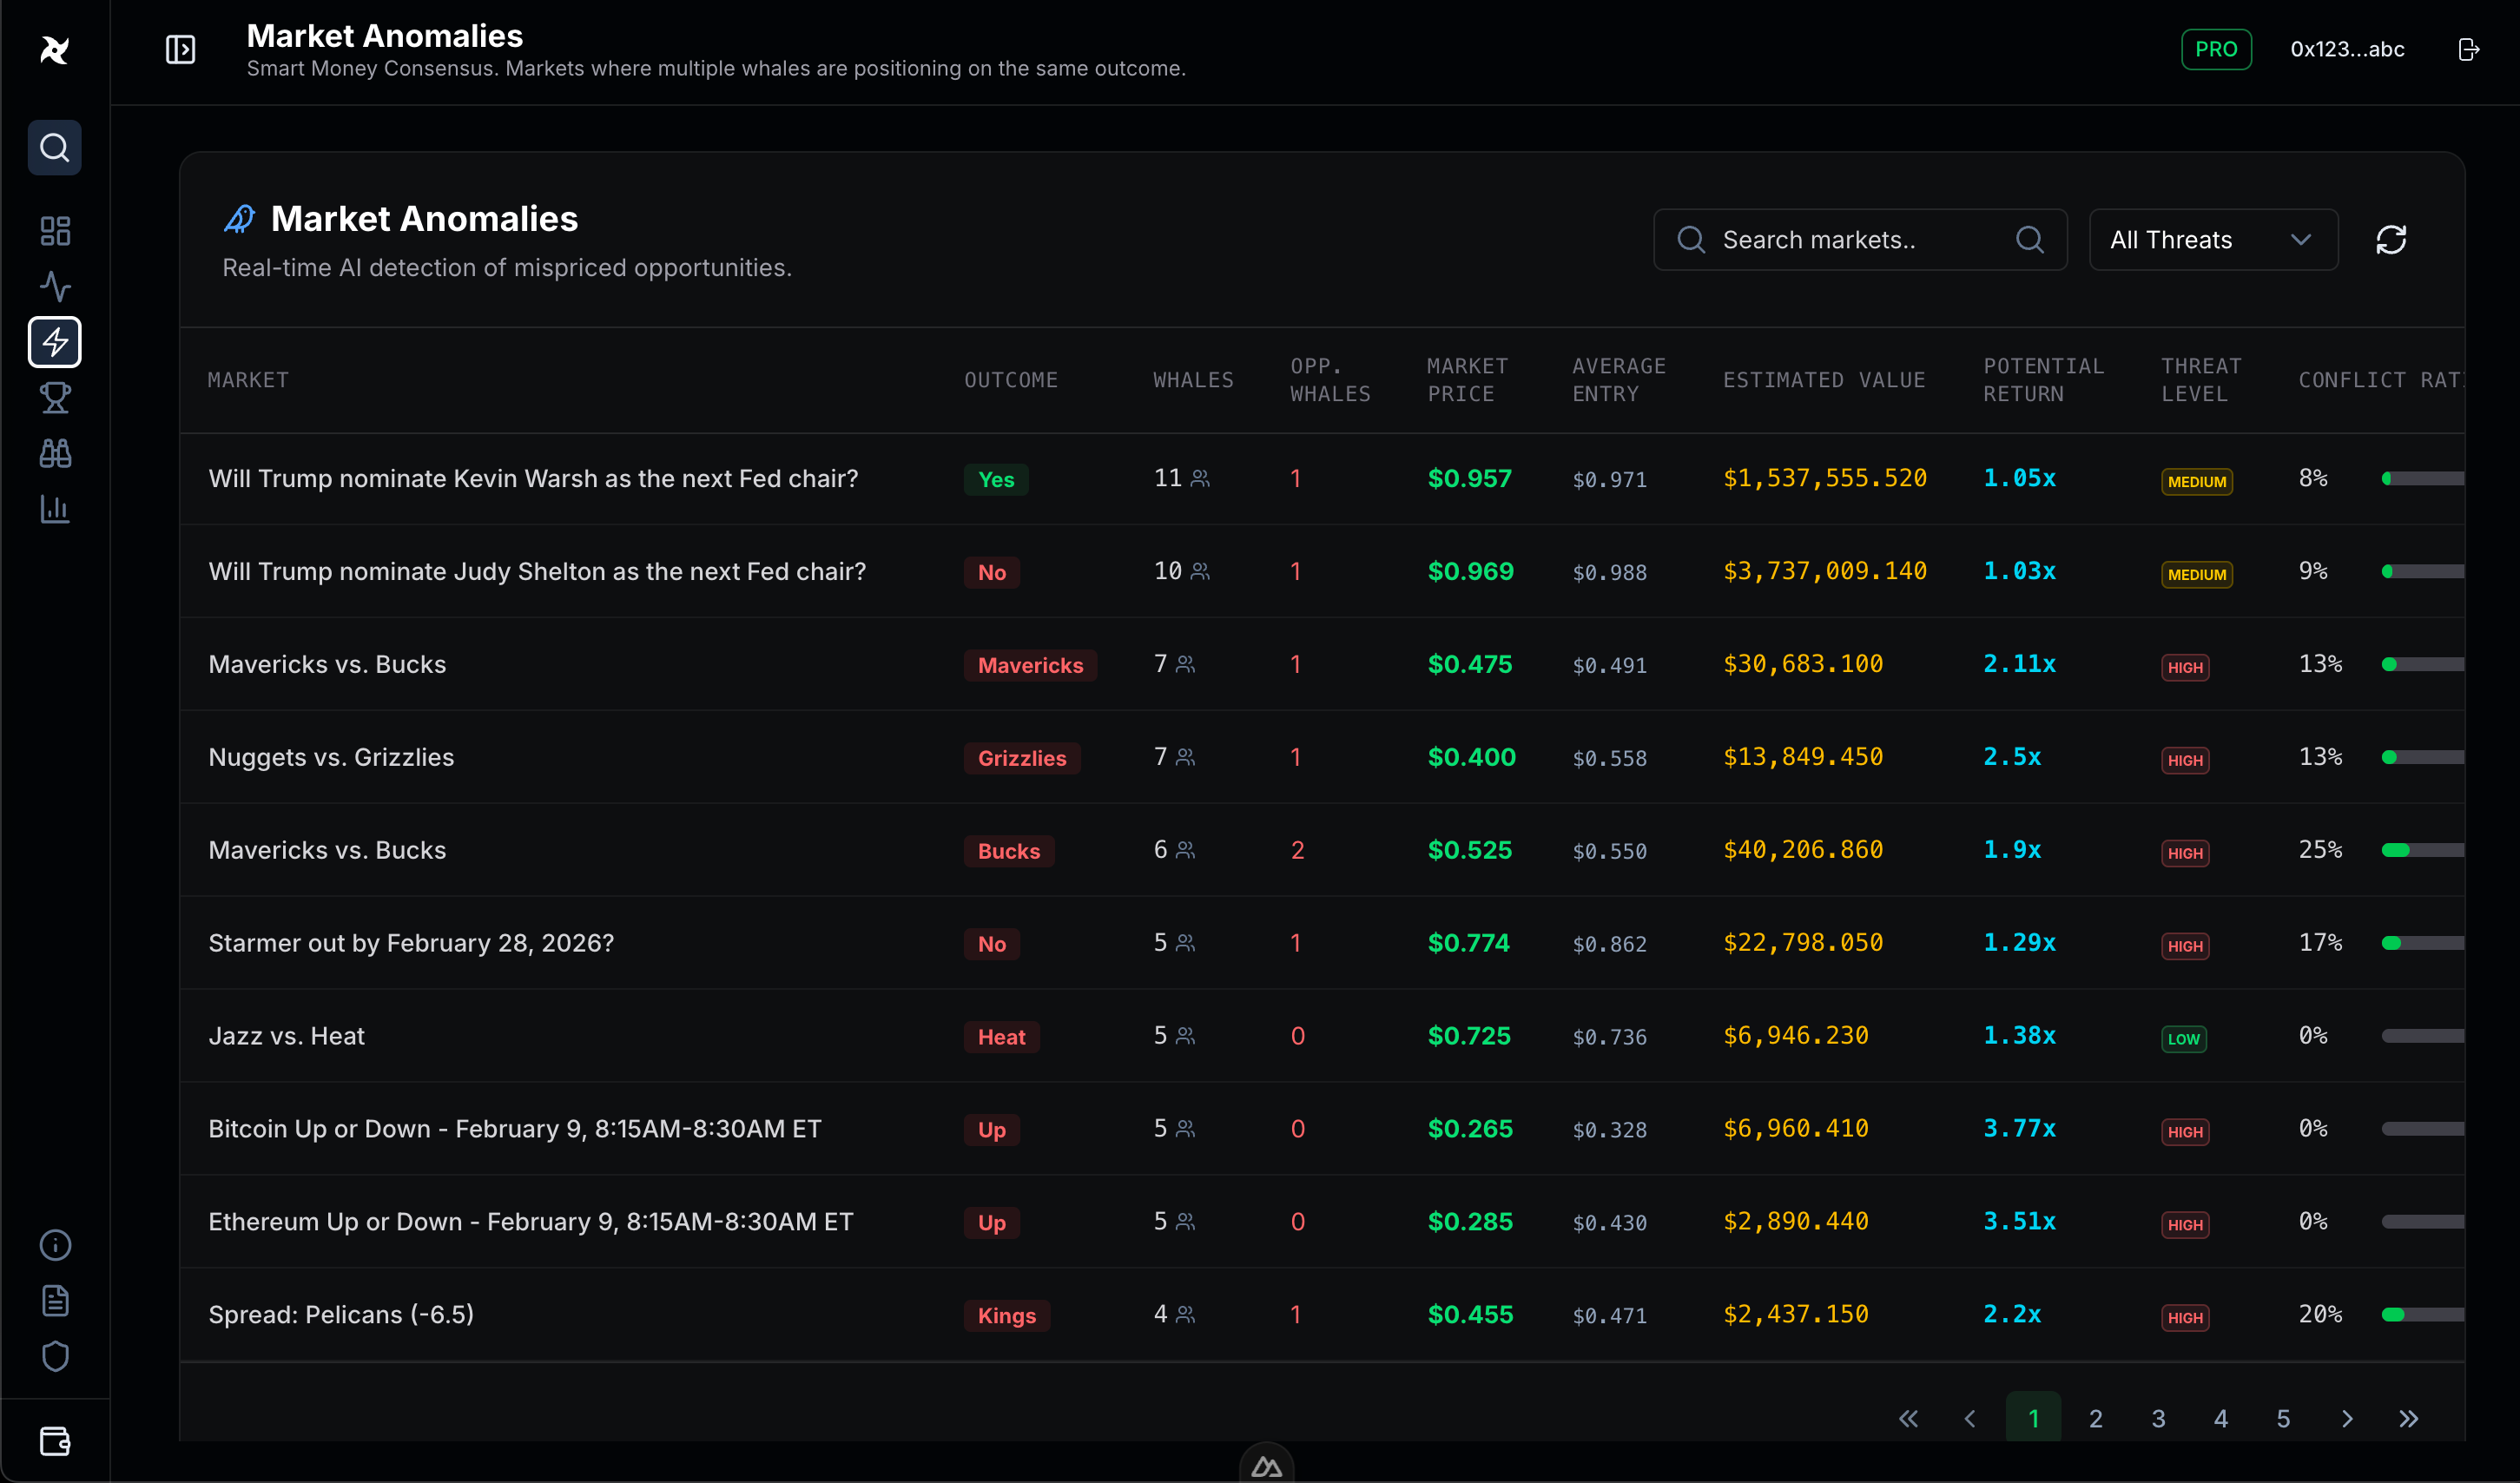Screen dimensions: 2520x1483
Task: Open Jazz vs. Heat market row
Action: coord(1322,1036)
